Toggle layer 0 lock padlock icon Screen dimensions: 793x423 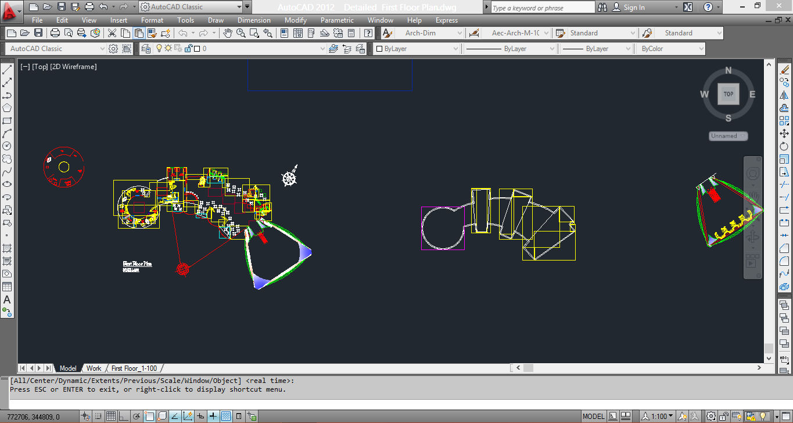click(x=188, y=49)
